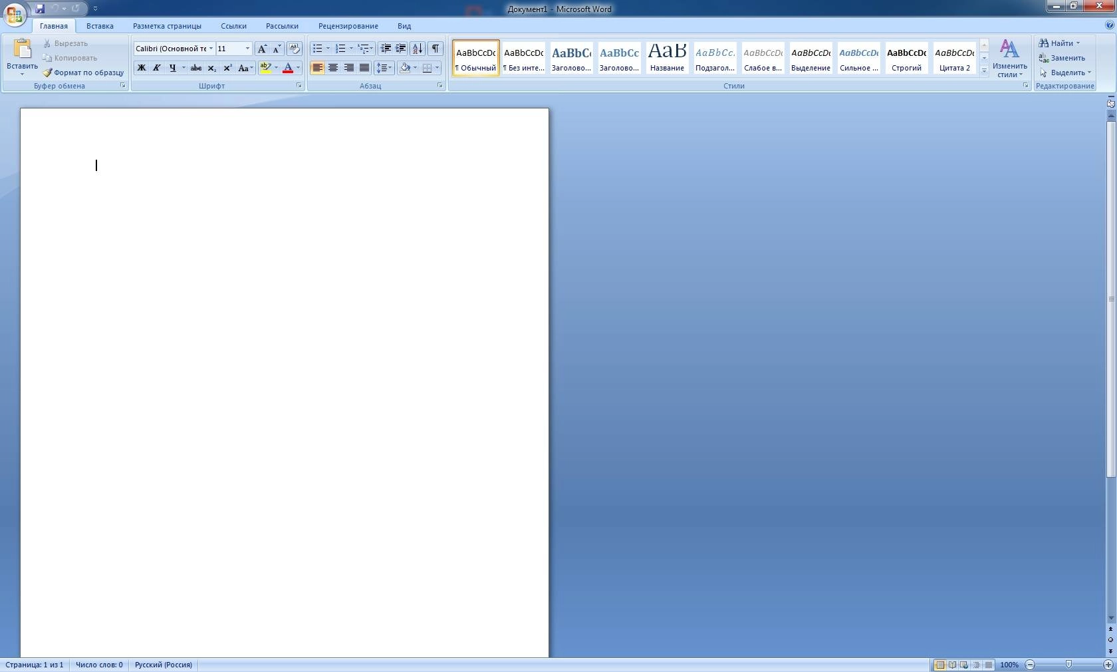Open borders dropdown arrow
Viewport: 1117px width, 672px height.
[437, 68]
